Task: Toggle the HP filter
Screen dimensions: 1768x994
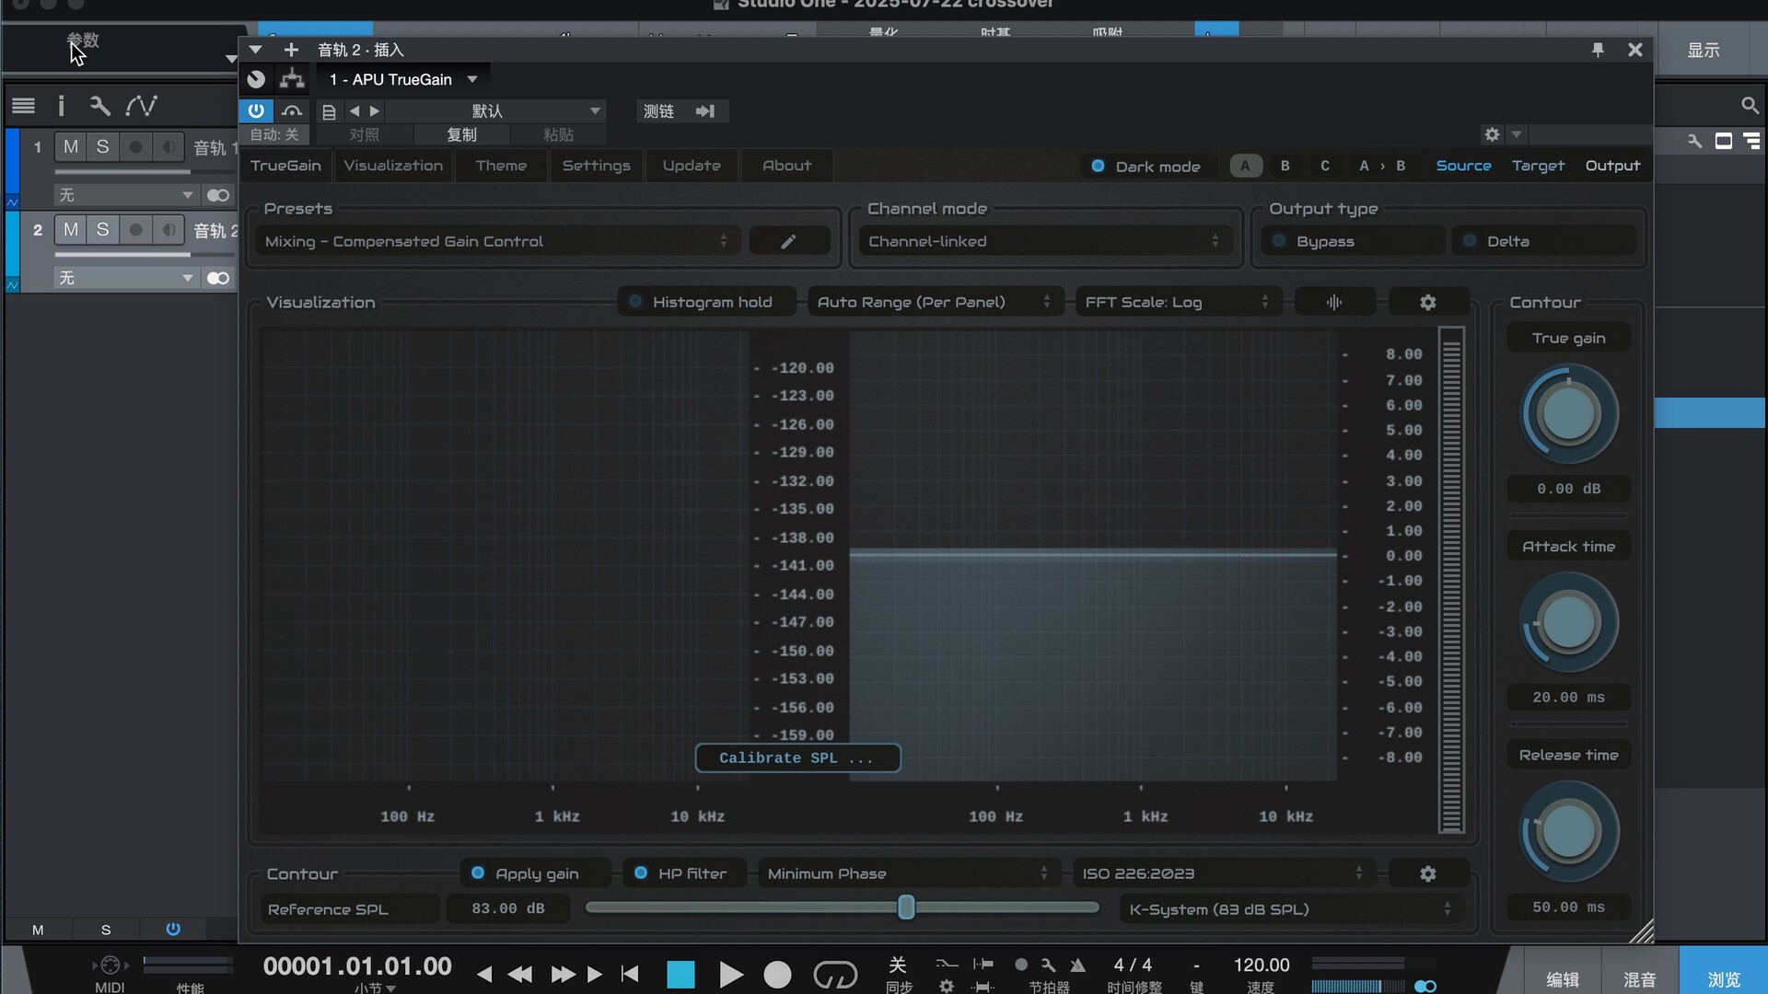Action: point(687,873)
